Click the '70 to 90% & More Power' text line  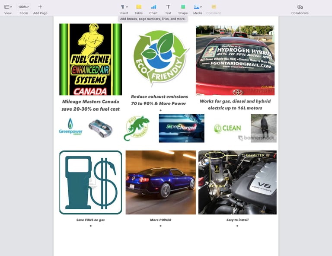[159, 103]
